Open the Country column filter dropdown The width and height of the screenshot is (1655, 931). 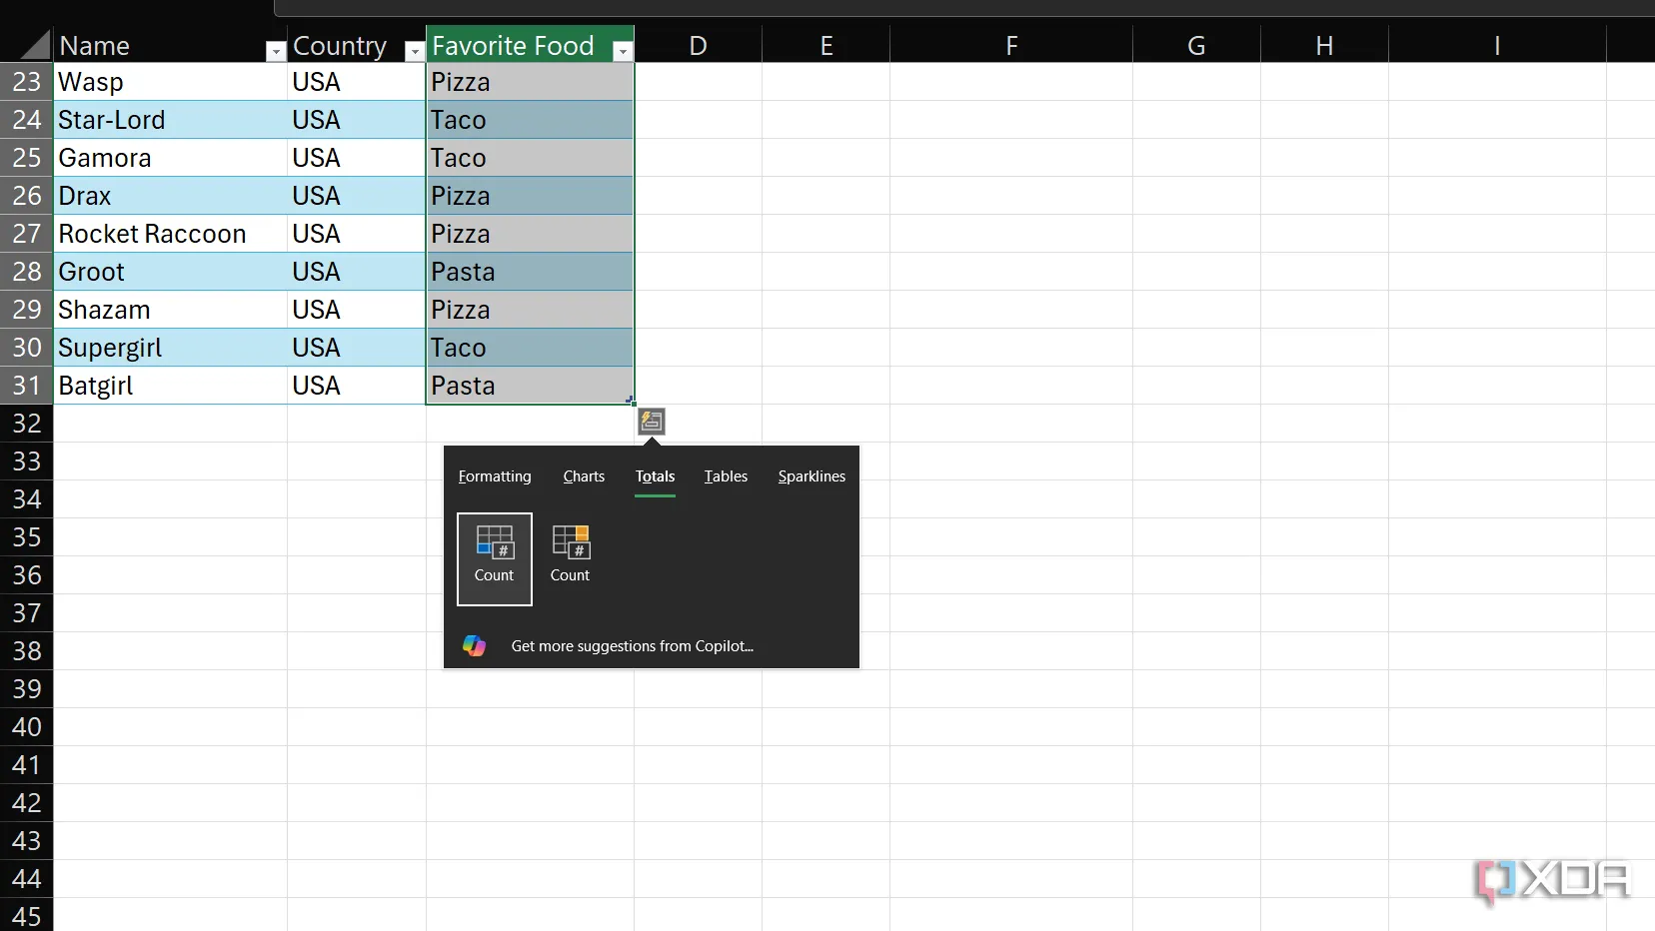(x=414, y=51)
